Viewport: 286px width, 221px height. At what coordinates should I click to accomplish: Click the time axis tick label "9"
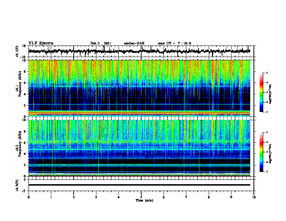231,197
